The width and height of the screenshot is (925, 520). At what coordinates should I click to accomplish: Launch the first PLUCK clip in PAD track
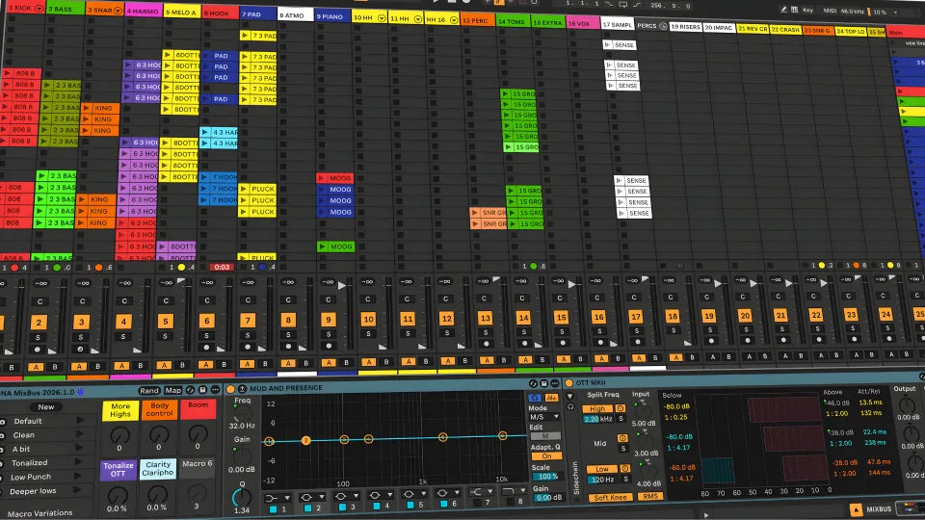(244, 190)
